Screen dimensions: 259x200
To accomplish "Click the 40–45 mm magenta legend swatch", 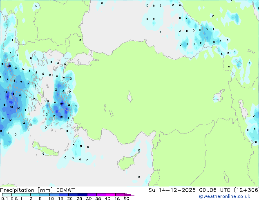I will coord(111,195).
